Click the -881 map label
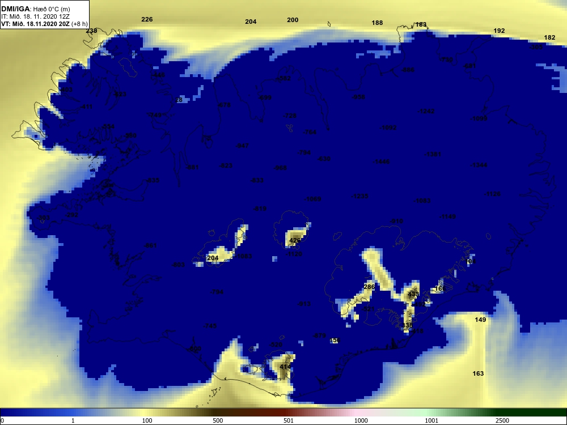 (192, 167)
